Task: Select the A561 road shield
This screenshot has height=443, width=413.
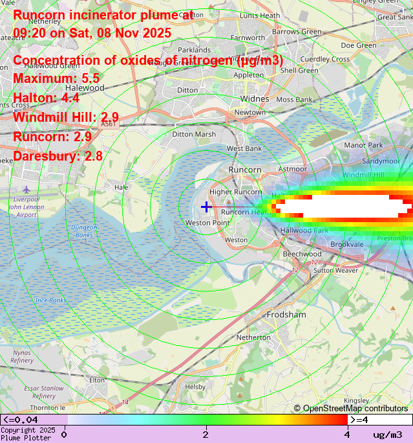Action: [109, 123]
